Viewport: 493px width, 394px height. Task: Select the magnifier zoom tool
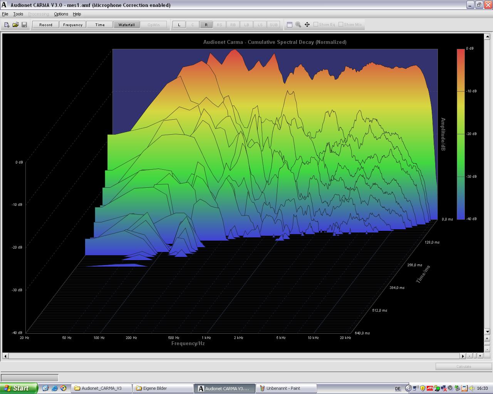pyautogui.click(x=298, y=25)
